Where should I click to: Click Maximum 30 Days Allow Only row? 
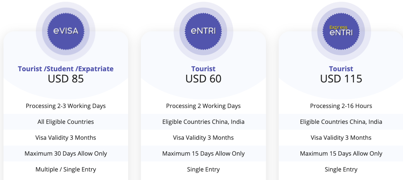click(65, 154)
